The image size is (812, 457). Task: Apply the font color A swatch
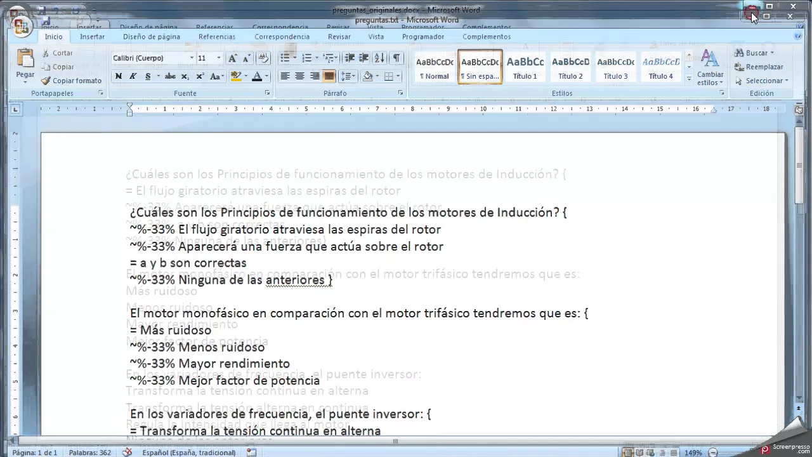[x=257, y=76]
